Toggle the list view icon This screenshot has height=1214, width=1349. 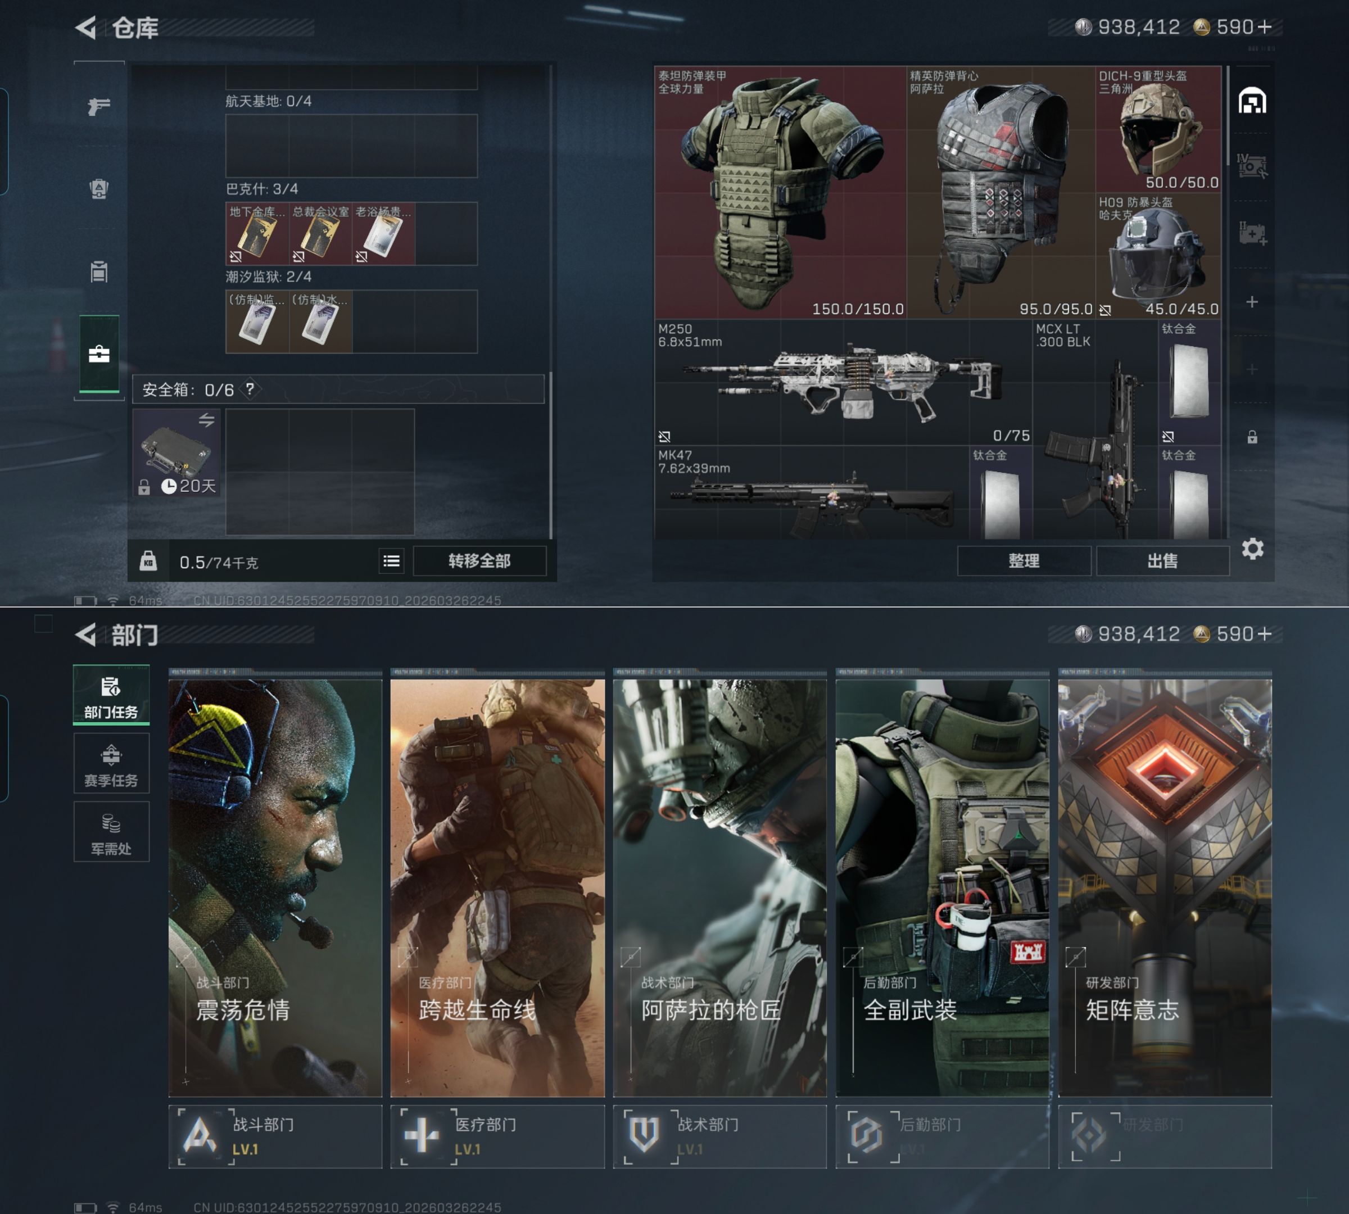(392, 561)
